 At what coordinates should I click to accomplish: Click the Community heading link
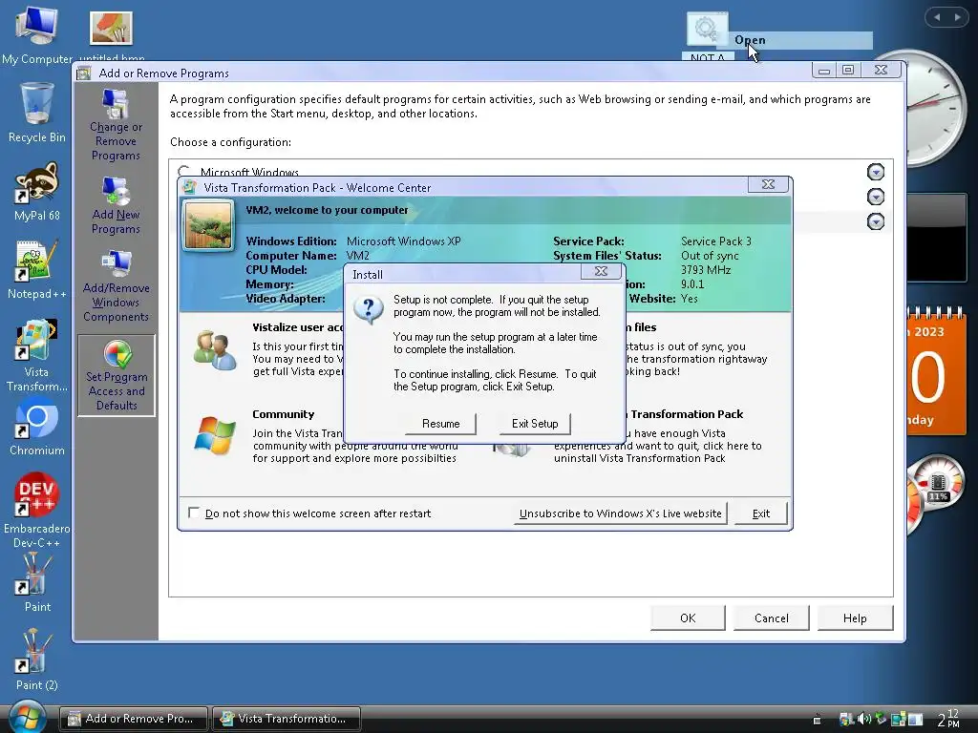[283, 414]
